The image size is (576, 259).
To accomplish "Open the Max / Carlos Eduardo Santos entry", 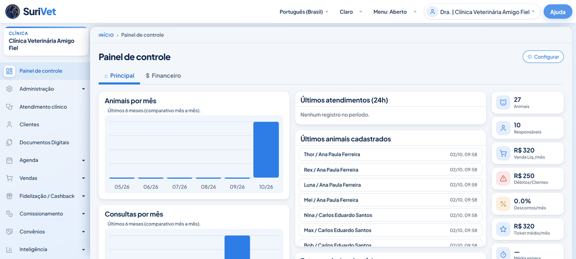I will pyautogui.click(x=390, y=230).
